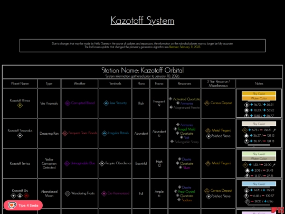Viewport: 285px width, 214px height.
Task: Click the white diamond icon under Kazotoff Secundus
Action: (x=20, y=135)
